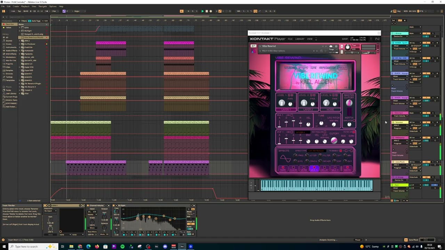Toggle the TAPE effect button

coord(283,168)
